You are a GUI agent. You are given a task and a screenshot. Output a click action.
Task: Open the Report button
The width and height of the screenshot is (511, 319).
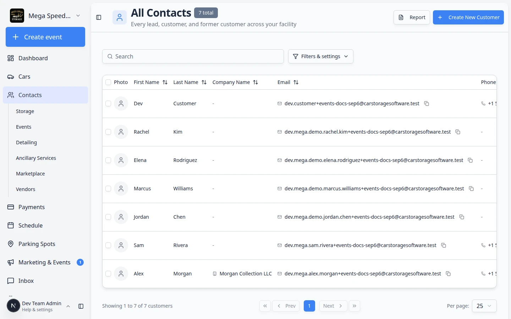412,17
